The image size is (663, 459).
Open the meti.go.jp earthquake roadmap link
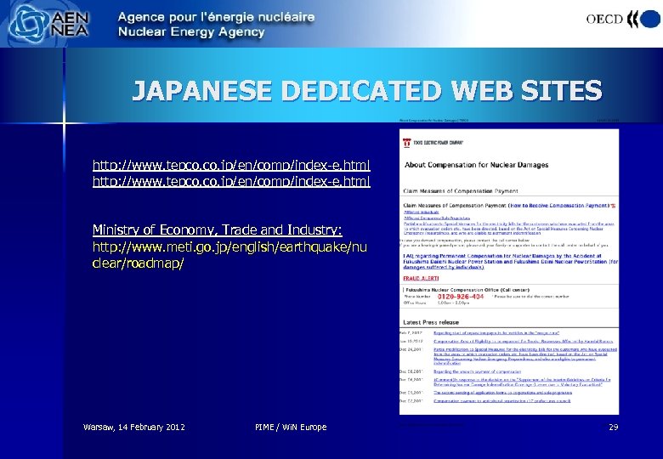[229, 255]
